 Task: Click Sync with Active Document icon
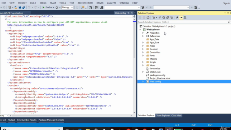(x=160, y=18)
